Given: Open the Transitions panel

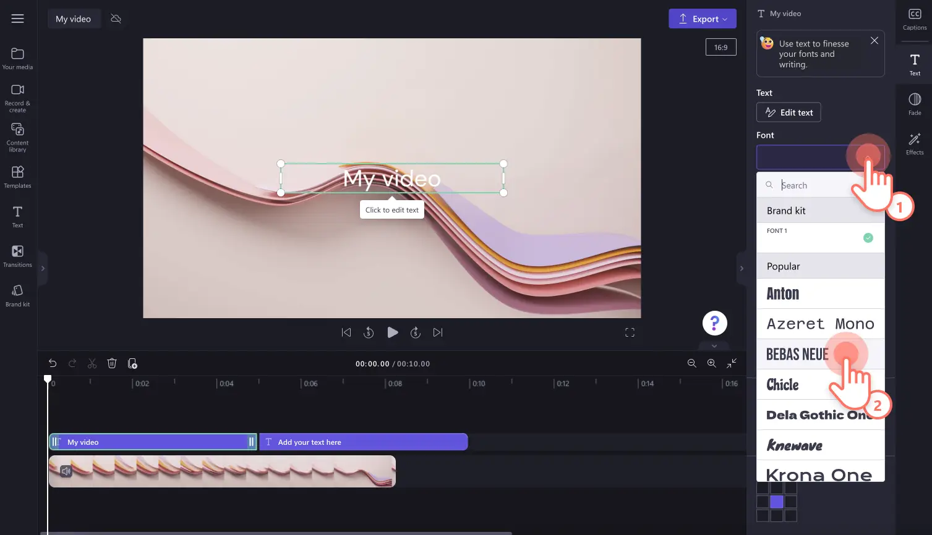Looking at the screenshot, I should (17, 256).
